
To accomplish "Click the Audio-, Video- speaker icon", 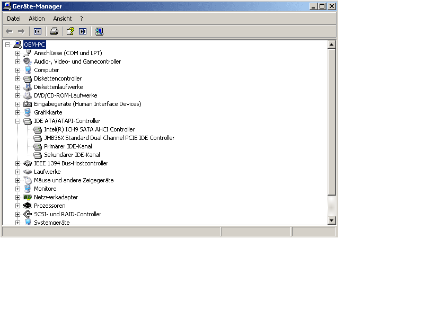I will point(28,61).
